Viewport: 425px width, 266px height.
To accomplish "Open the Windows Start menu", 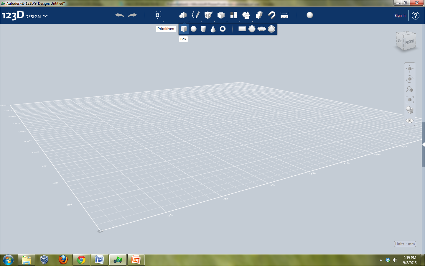I will point(8,260).
